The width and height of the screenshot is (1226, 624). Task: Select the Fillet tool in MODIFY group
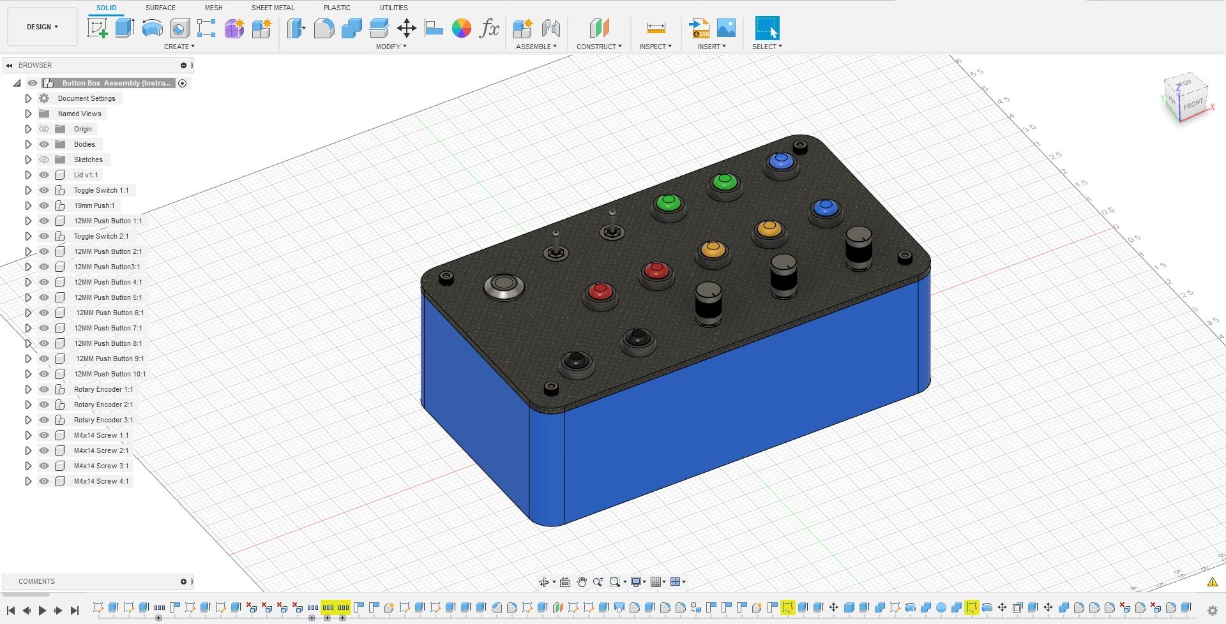(324, 28)
